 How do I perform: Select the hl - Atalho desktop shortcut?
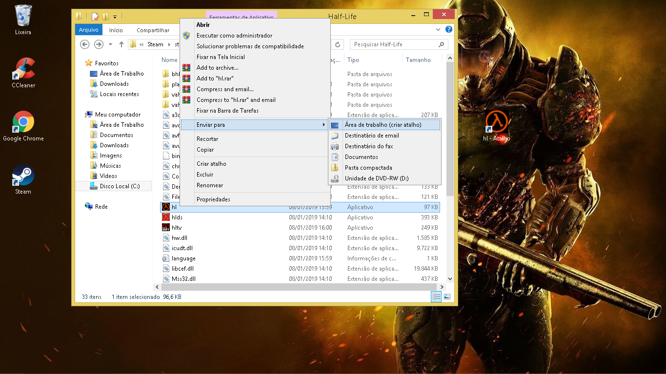coord(496,126)
